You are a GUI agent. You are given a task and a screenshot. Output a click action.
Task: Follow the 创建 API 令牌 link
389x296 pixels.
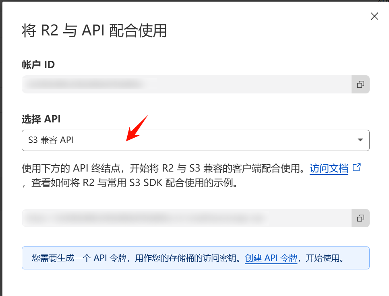(271, 258)
